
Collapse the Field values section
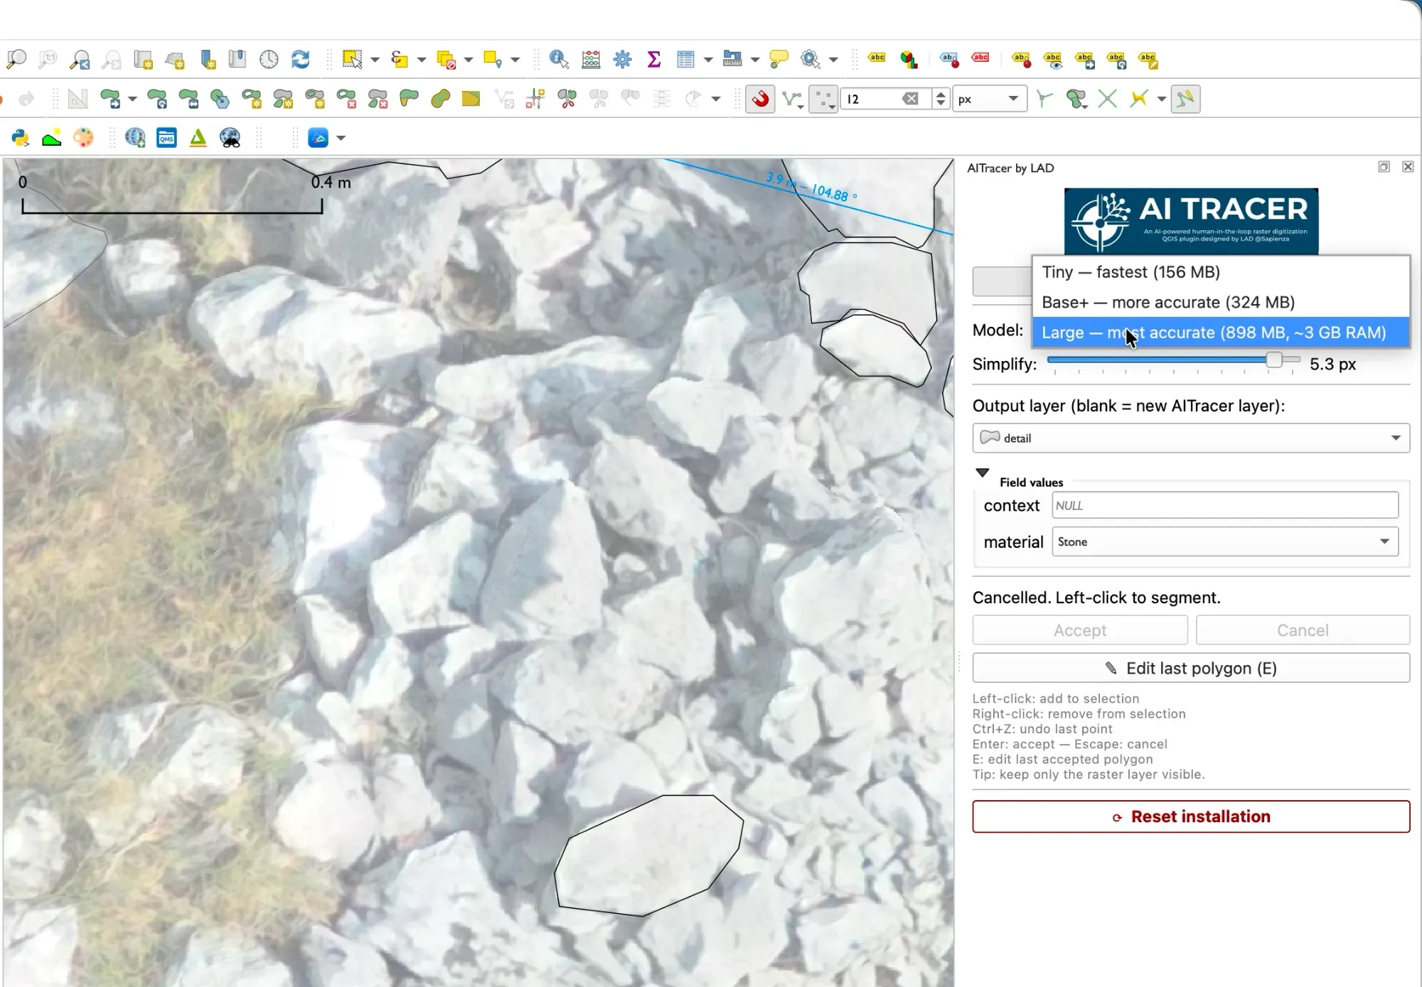982,473
